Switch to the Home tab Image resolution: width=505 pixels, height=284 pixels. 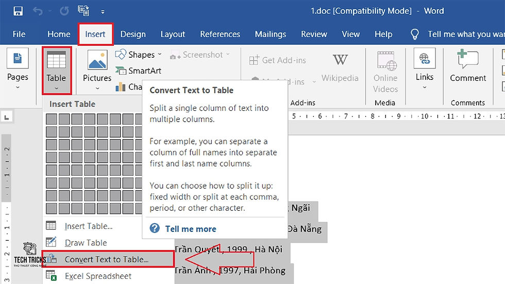point(59,34)
